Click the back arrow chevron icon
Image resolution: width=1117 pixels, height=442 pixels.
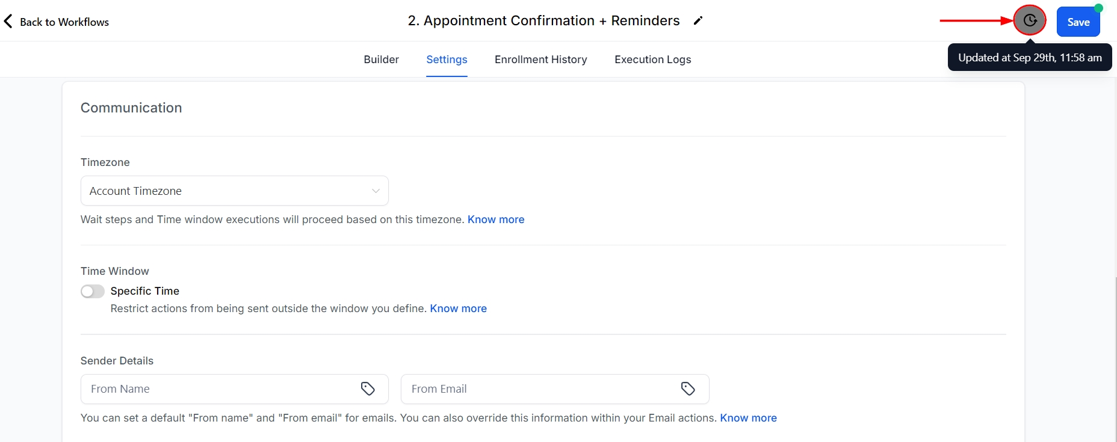point(8,22)
